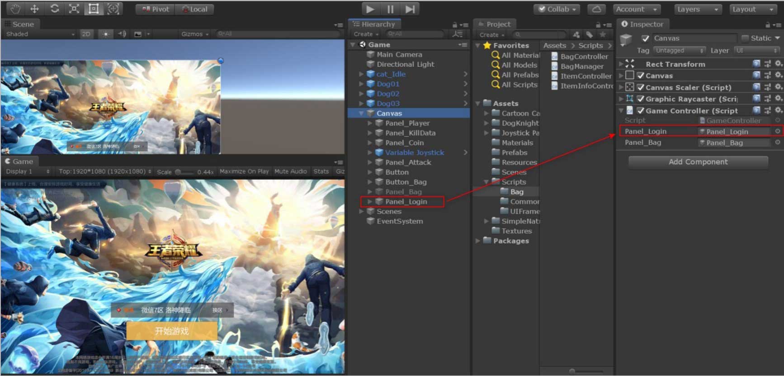Image resolution: width=784 pixels, height=376 pixels.
Task: Open the Collab dropdown
Action: click(557, 9)
